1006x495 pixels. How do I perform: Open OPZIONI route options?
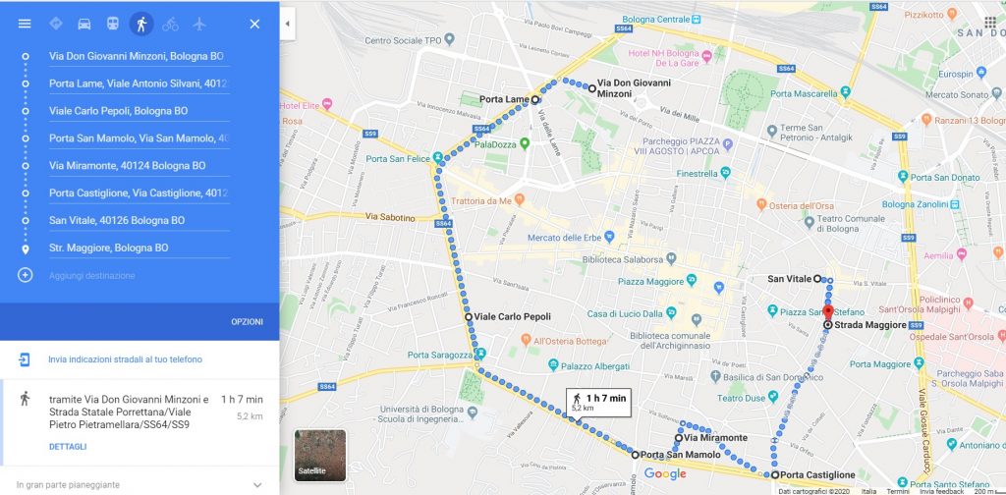(247, 322)
